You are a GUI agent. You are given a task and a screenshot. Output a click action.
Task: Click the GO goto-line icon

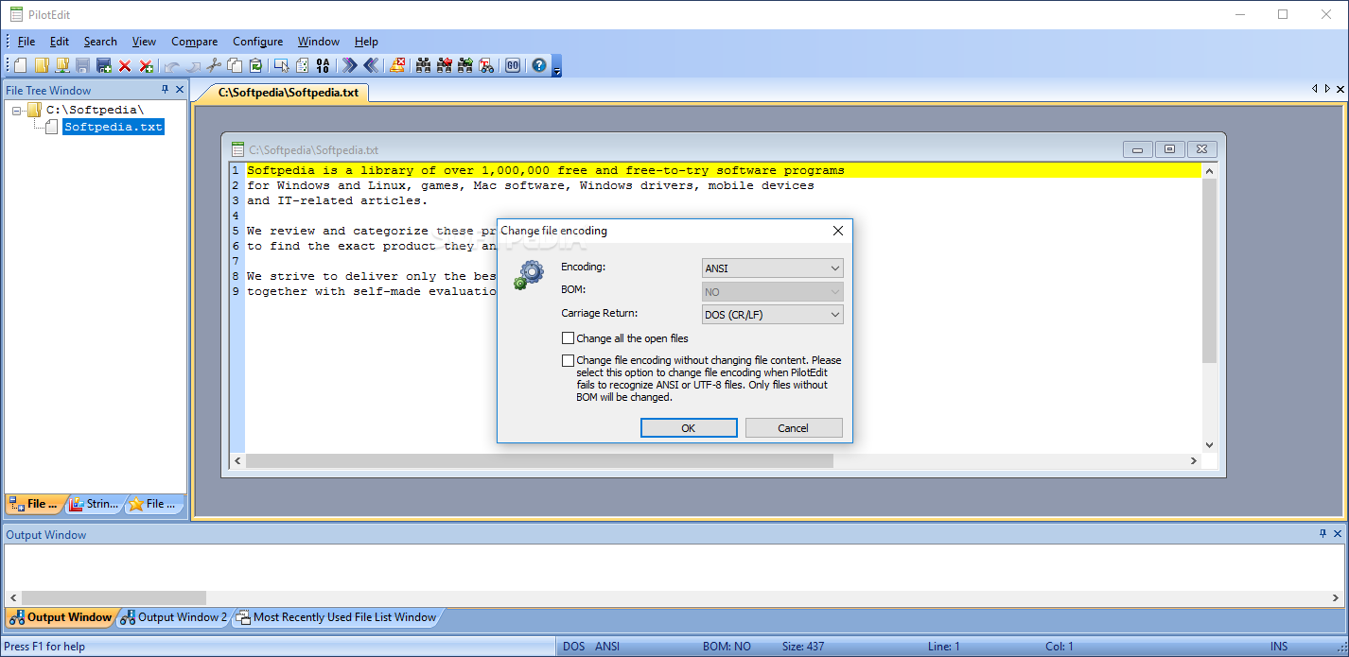pos(513,65)
